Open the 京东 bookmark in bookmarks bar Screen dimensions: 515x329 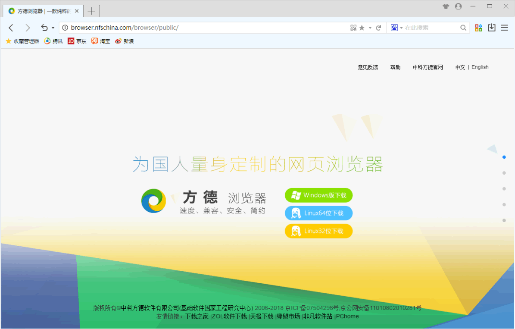[x=77, y=41]
